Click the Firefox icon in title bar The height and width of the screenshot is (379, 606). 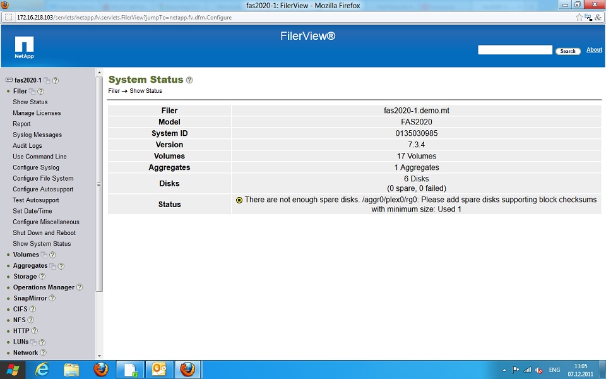click(x=4, y=5)
